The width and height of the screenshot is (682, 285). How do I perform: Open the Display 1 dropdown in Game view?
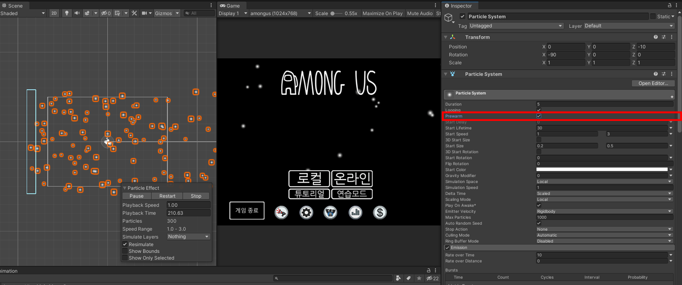coord(233,13)
